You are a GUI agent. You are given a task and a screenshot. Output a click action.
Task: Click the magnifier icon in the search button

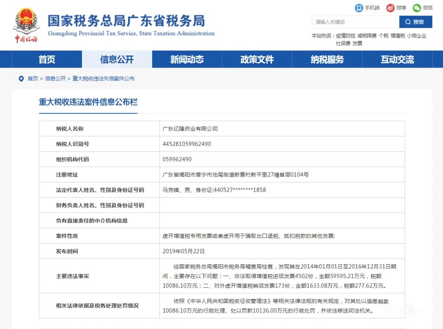tap(409, 22)
